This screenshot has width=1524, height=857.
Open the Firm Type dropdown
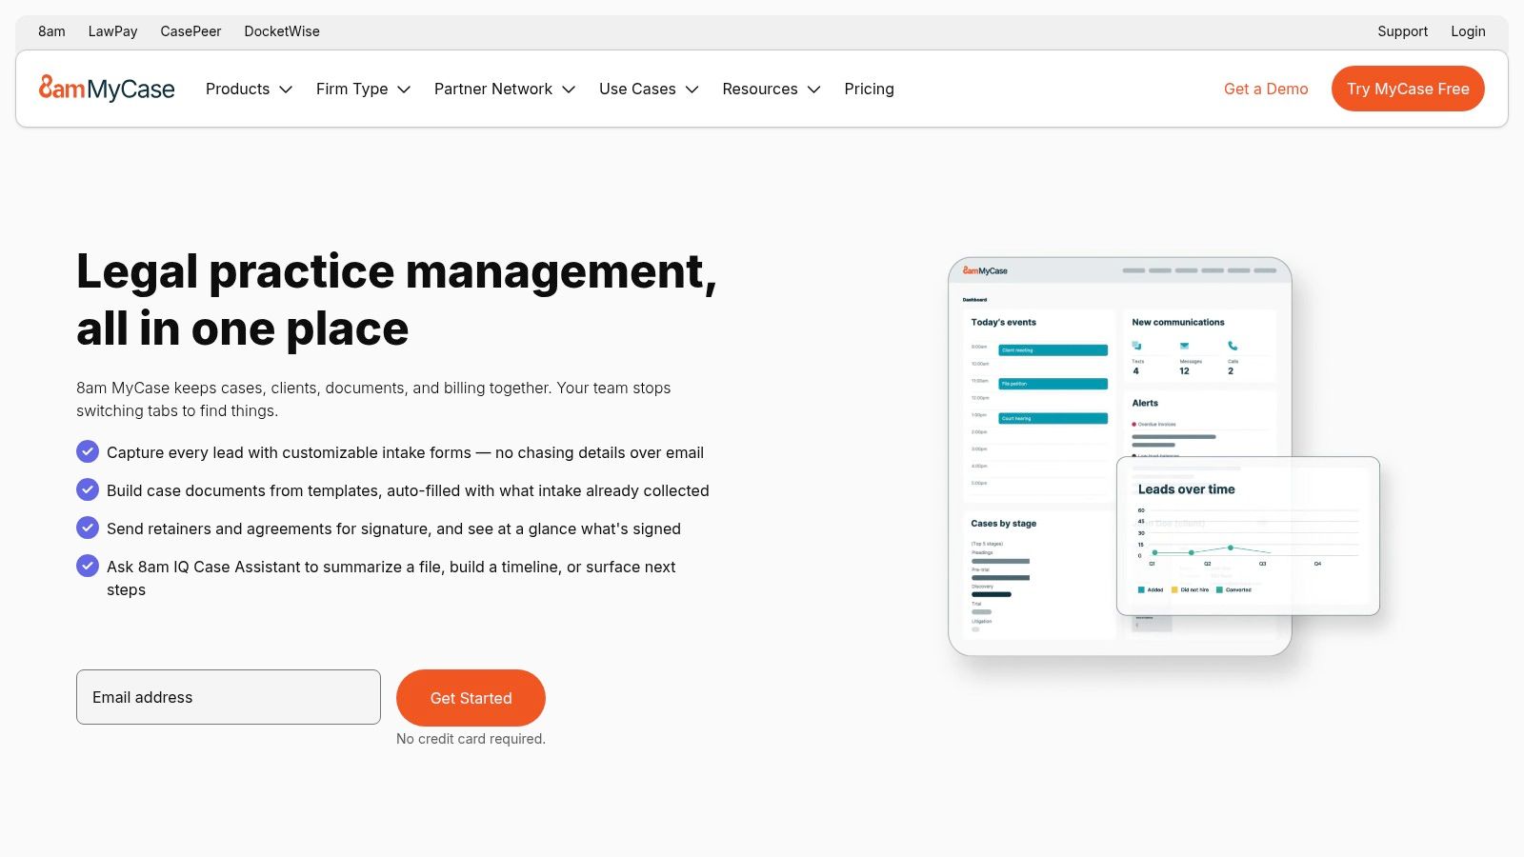(x=363, y=89)
